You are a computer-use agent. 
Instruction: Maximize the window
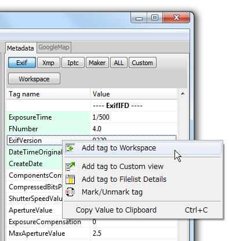pos(155,18)
